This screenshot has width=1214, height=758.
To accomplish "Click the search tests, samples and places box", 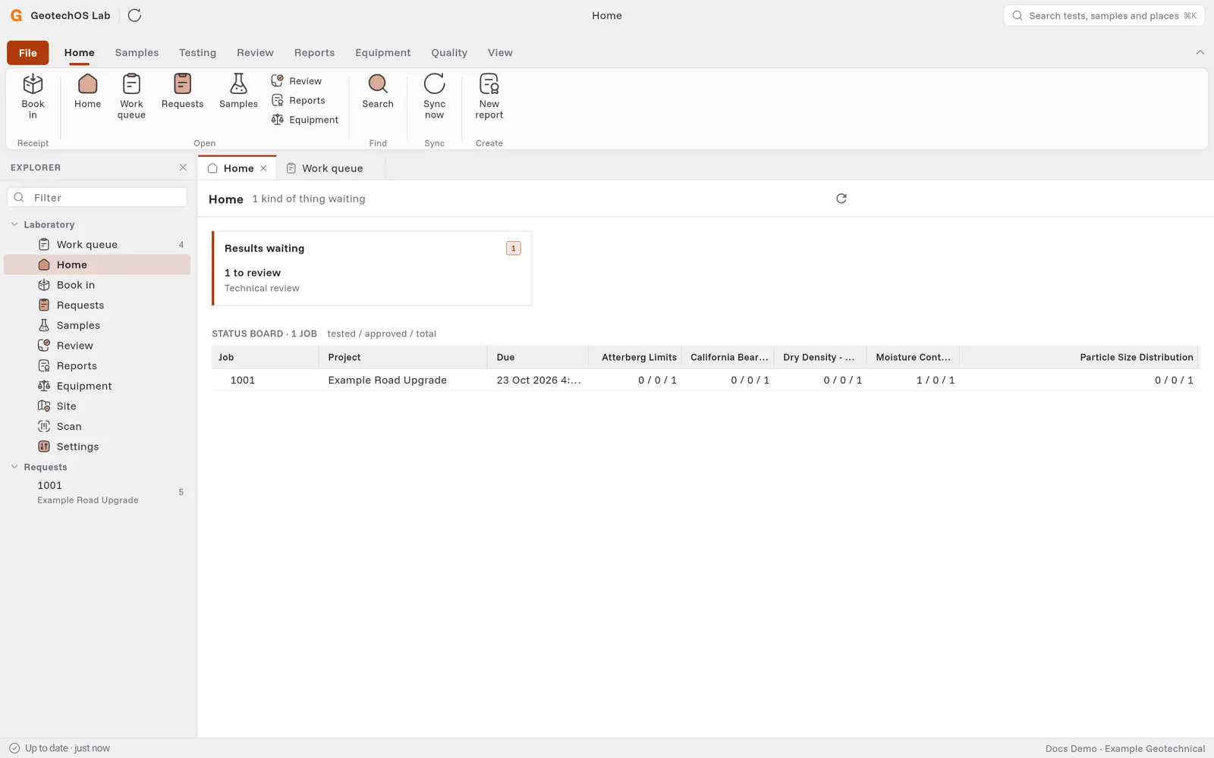I will [1104, 15].
